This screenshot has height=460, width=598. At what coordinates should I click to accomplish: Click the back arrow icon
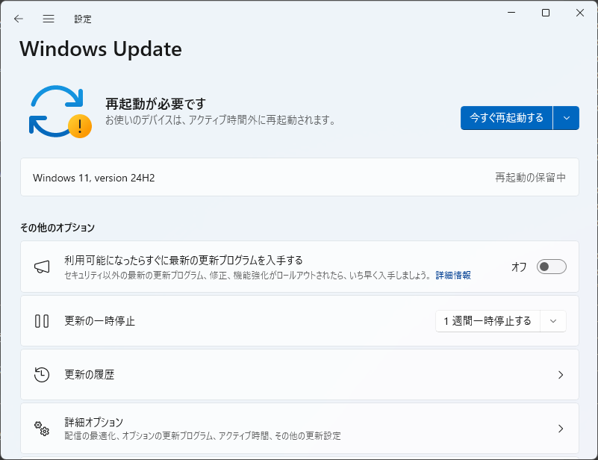(19, 19)
